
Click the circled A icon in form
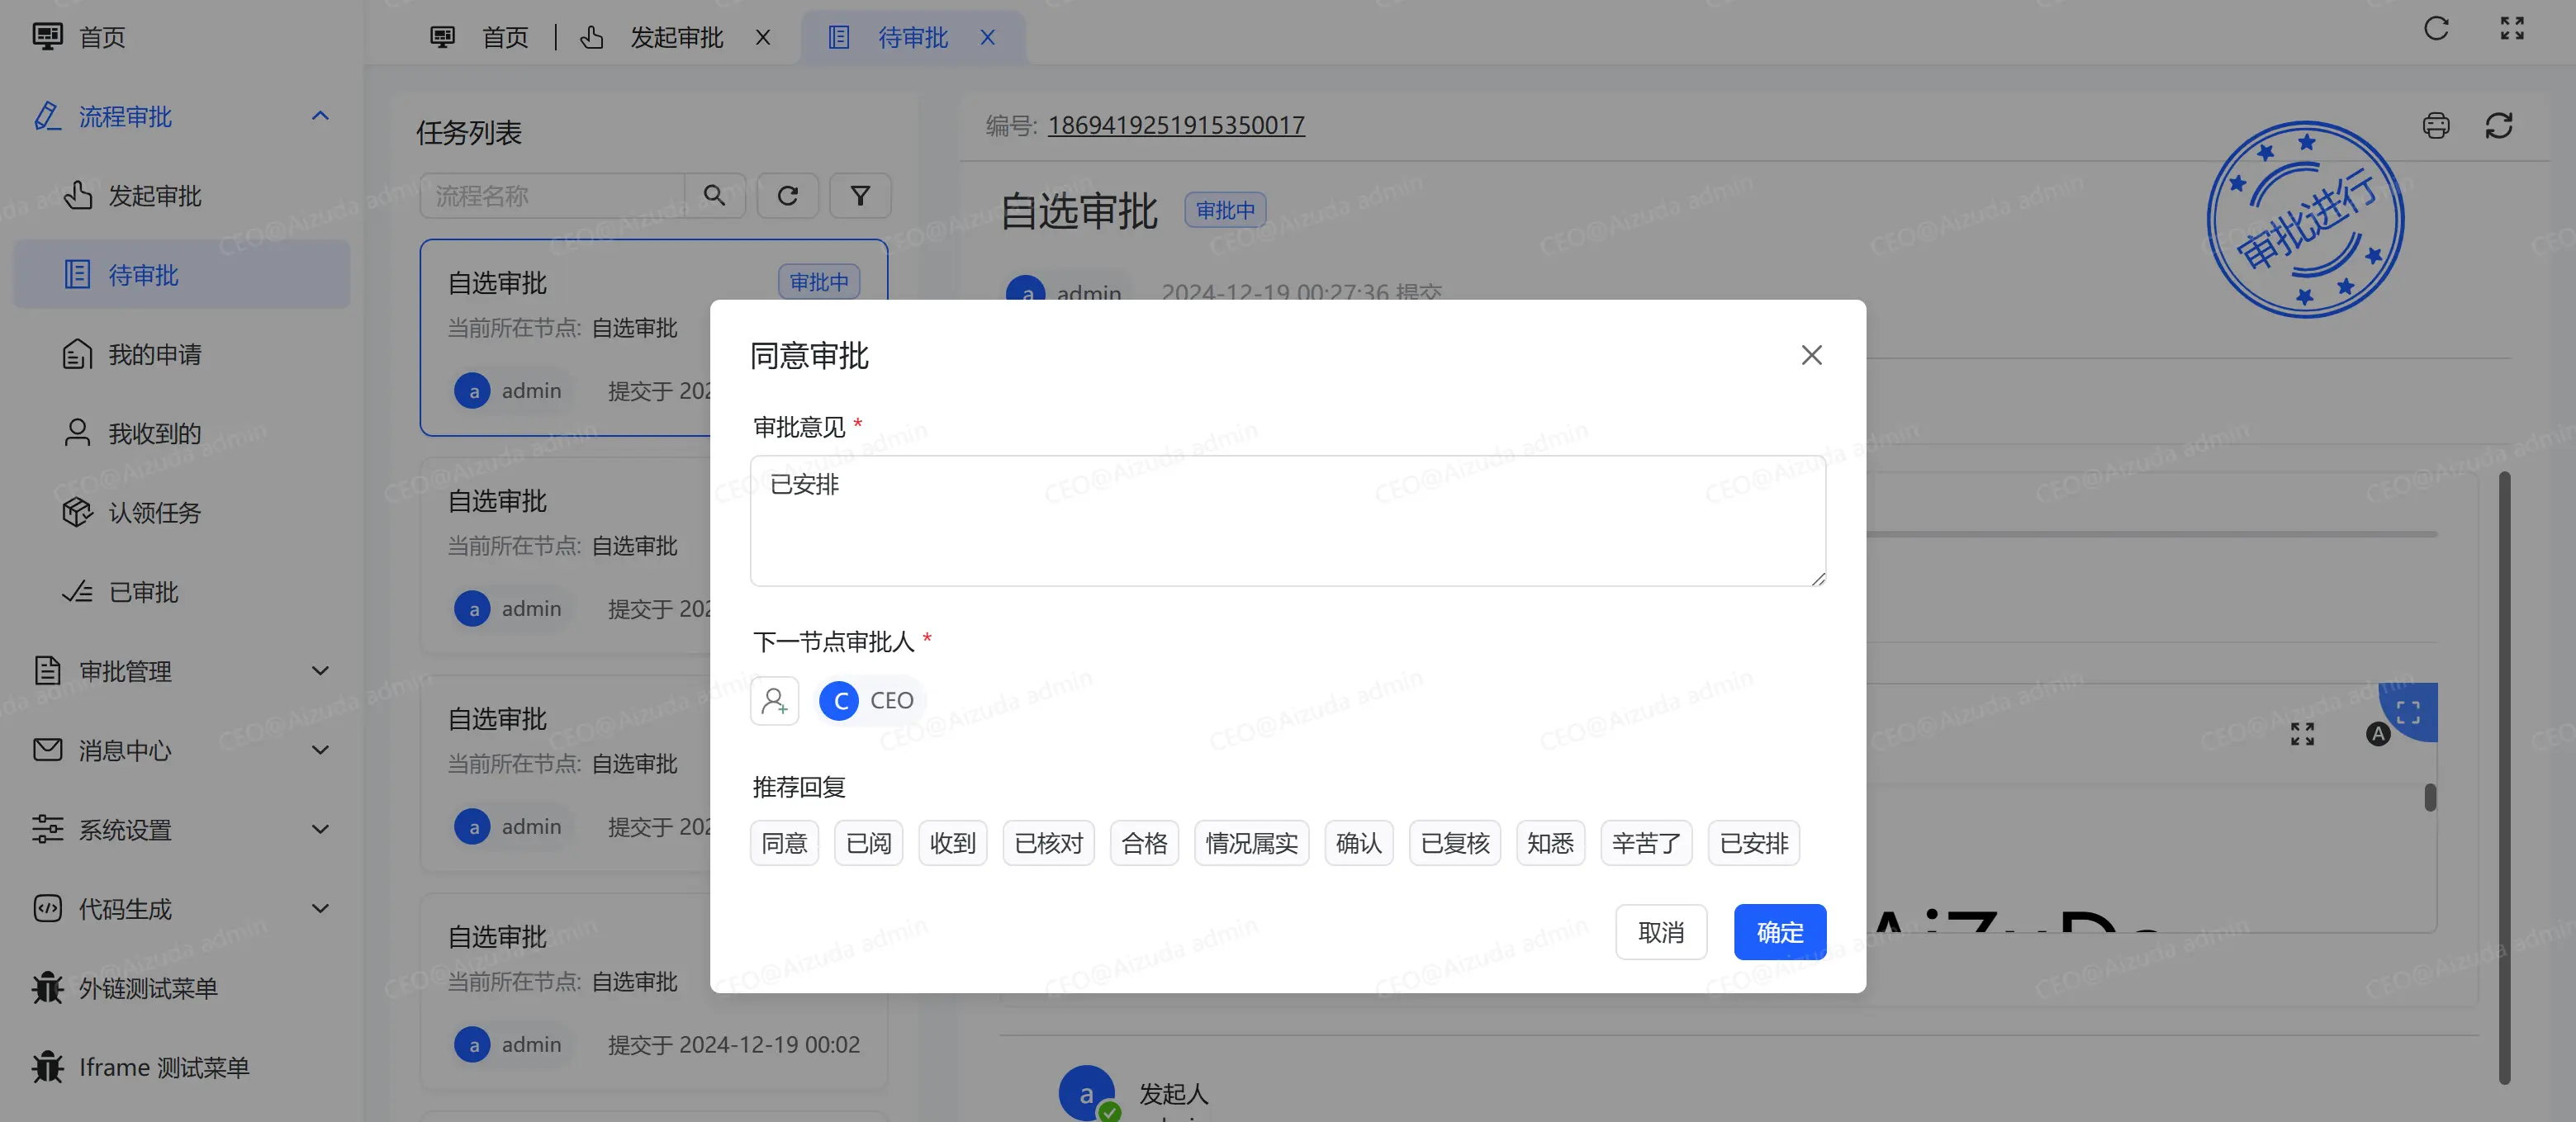coord(2378,734)
